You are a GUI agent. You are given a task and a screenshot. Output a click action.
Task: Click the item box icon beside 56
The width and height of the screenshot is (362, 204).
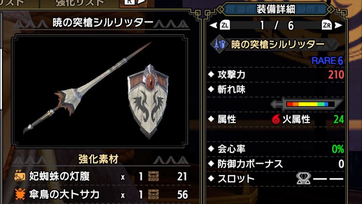(153, 194)
